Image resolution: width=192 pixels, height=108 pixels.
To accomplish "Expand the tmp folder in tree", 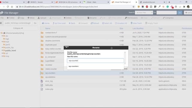I will click(x=2, y=56).
